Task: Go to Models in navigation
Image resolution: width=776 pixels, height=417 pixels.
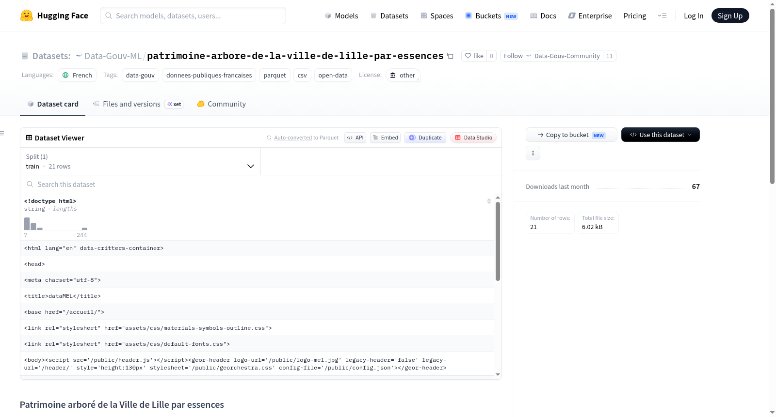Action: 341,15
